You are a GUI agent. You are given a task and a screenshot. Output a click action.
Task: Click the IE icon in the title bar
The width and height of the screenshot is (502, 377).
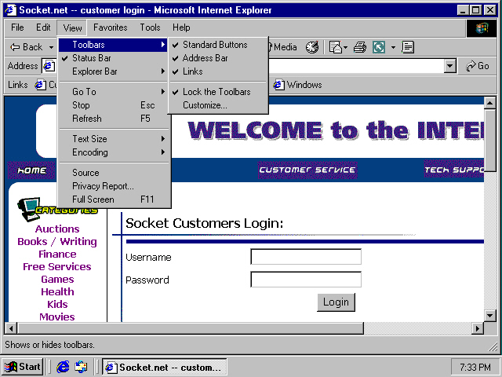(11, 10)
